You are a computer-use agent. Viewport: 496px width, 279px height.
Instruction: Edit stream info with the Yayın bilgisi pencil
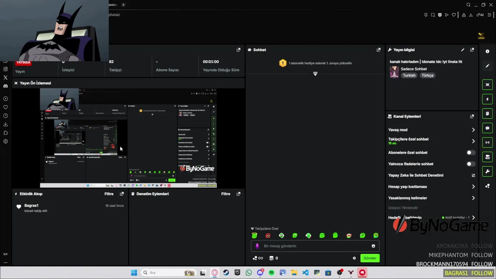[x=463, y=50]
